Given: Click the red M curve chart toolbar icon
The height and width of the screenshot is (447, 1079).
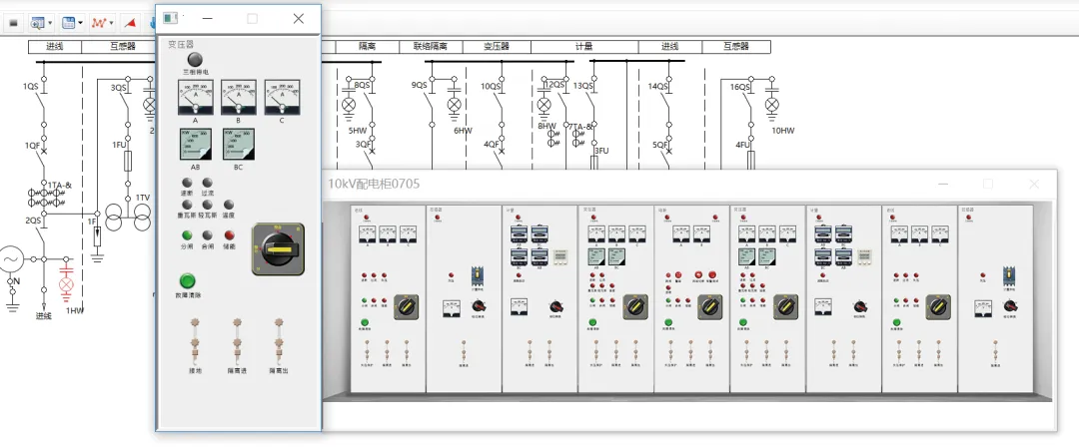Looking at the screenshot, I should point(99,23).
